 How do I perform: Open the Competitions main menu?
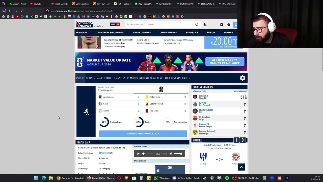coord(168,33)
